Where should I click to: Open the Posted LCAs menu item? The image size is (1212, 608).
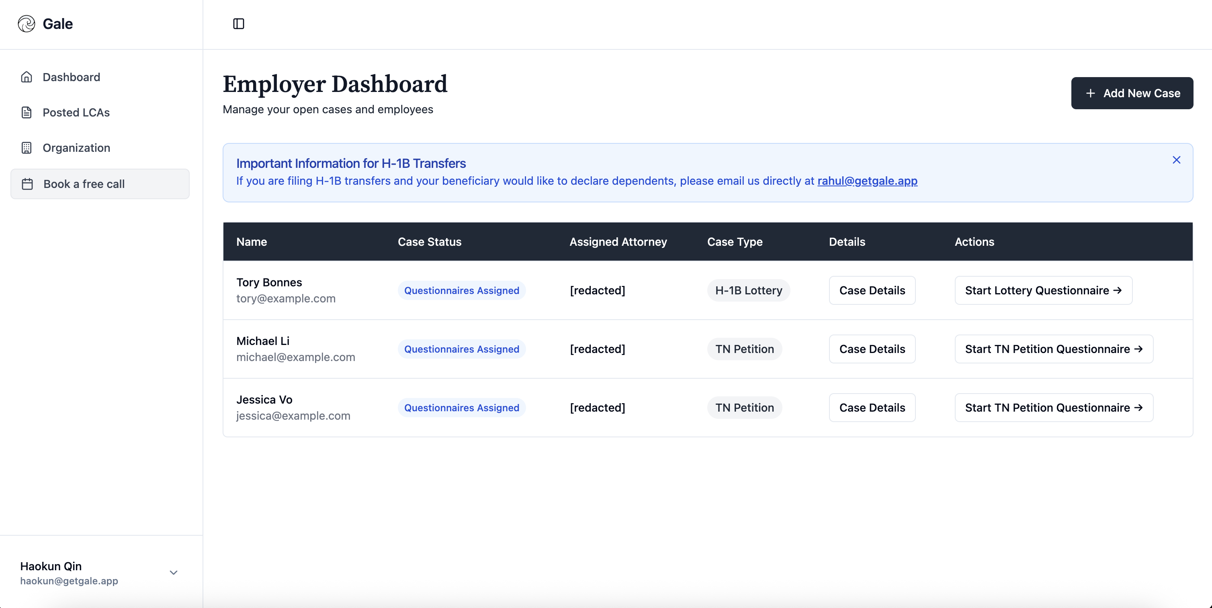coord(76,112)
